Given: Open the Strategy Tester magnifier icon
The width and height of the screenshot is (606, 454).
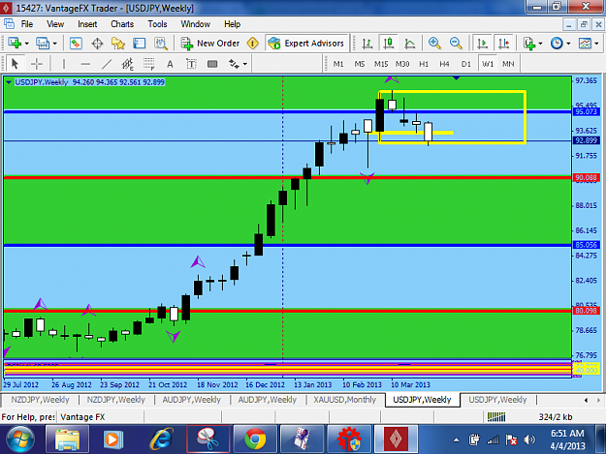Looking at the screenshot, I should [x=160, y=44].
